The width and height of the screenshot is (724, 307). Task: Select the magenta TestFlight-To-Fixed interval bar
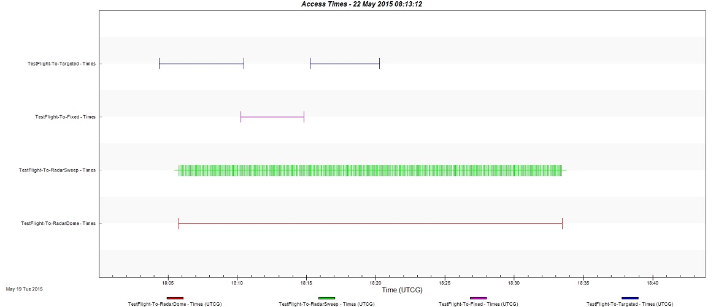point(272,117)
